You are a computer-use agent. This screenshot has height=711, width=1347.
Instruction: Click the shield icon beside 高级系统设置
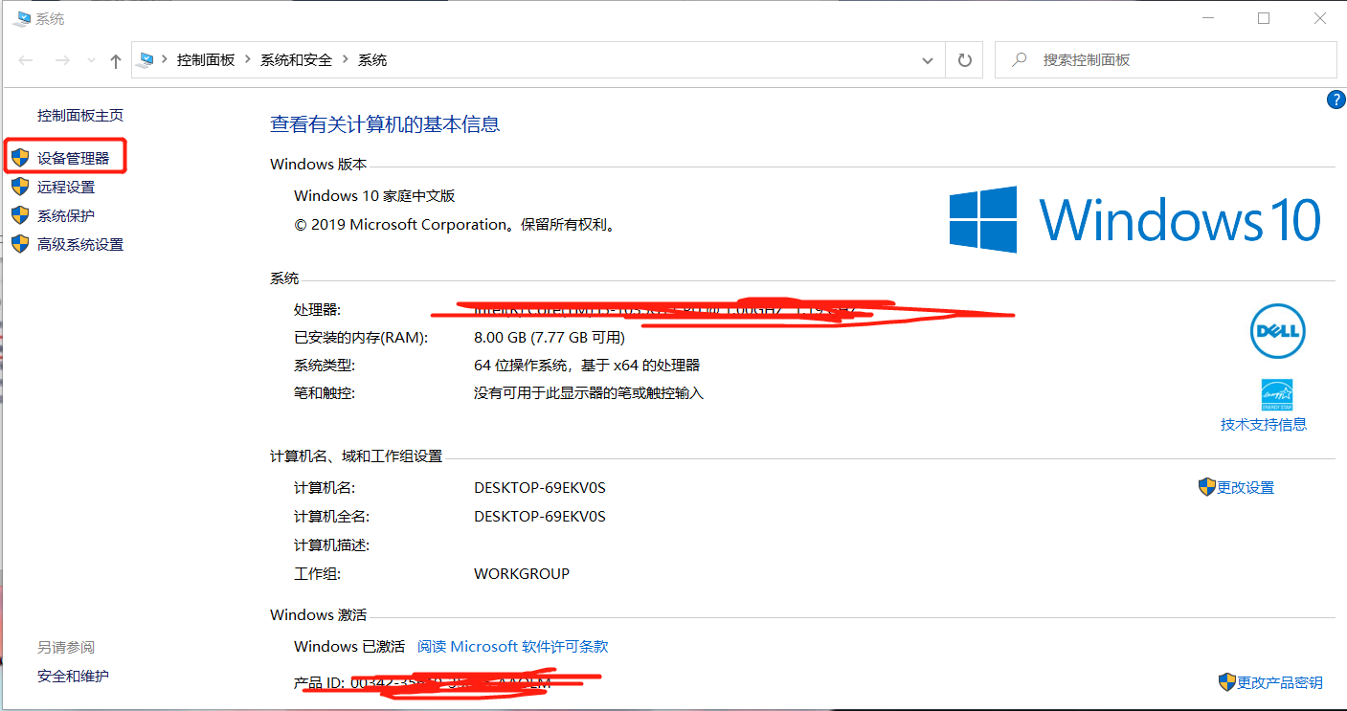[x=20, y=243]
